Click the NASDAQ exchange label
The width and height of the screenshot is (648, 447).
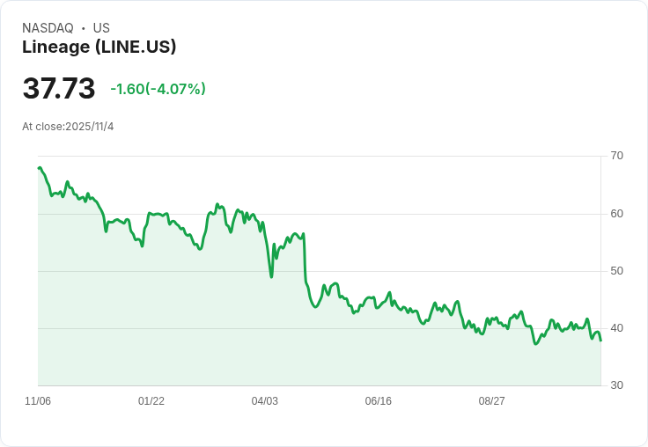tap(48, 28)
